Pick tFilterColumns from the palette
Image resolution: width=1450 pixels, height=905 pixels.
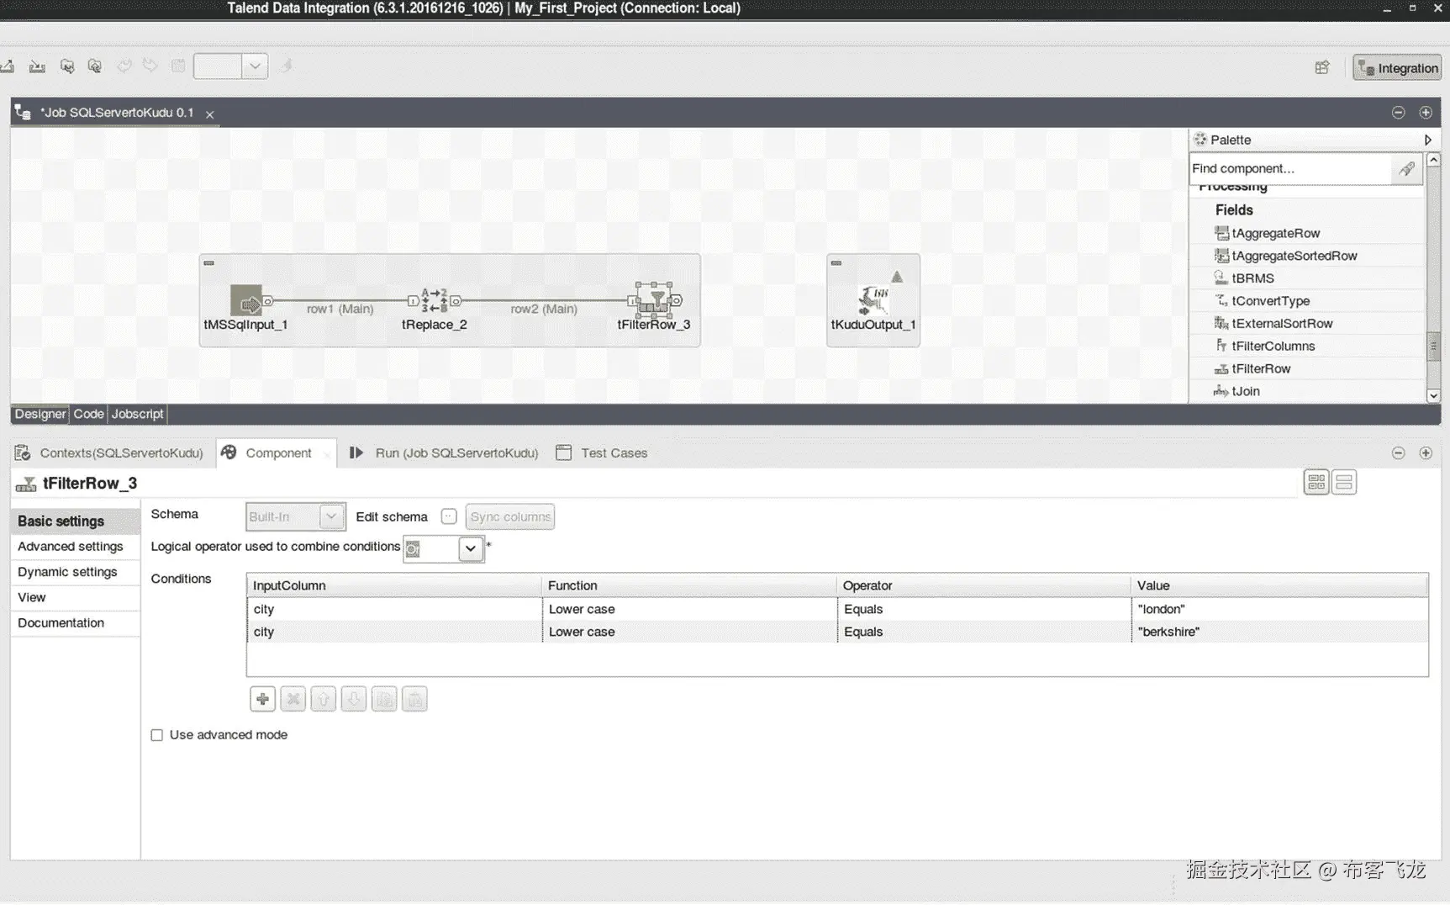coord(1265,347)
